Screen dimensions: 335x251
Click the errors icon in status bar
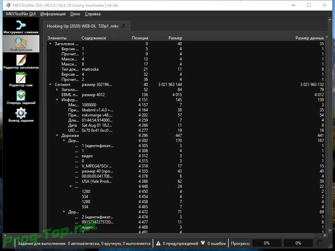[x=203, y=243]
